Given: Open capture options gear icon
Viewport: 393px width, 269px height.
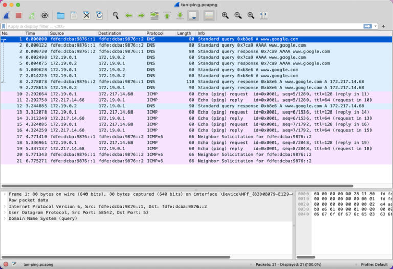Looking at the screenshot, I should tap(45, 16).
